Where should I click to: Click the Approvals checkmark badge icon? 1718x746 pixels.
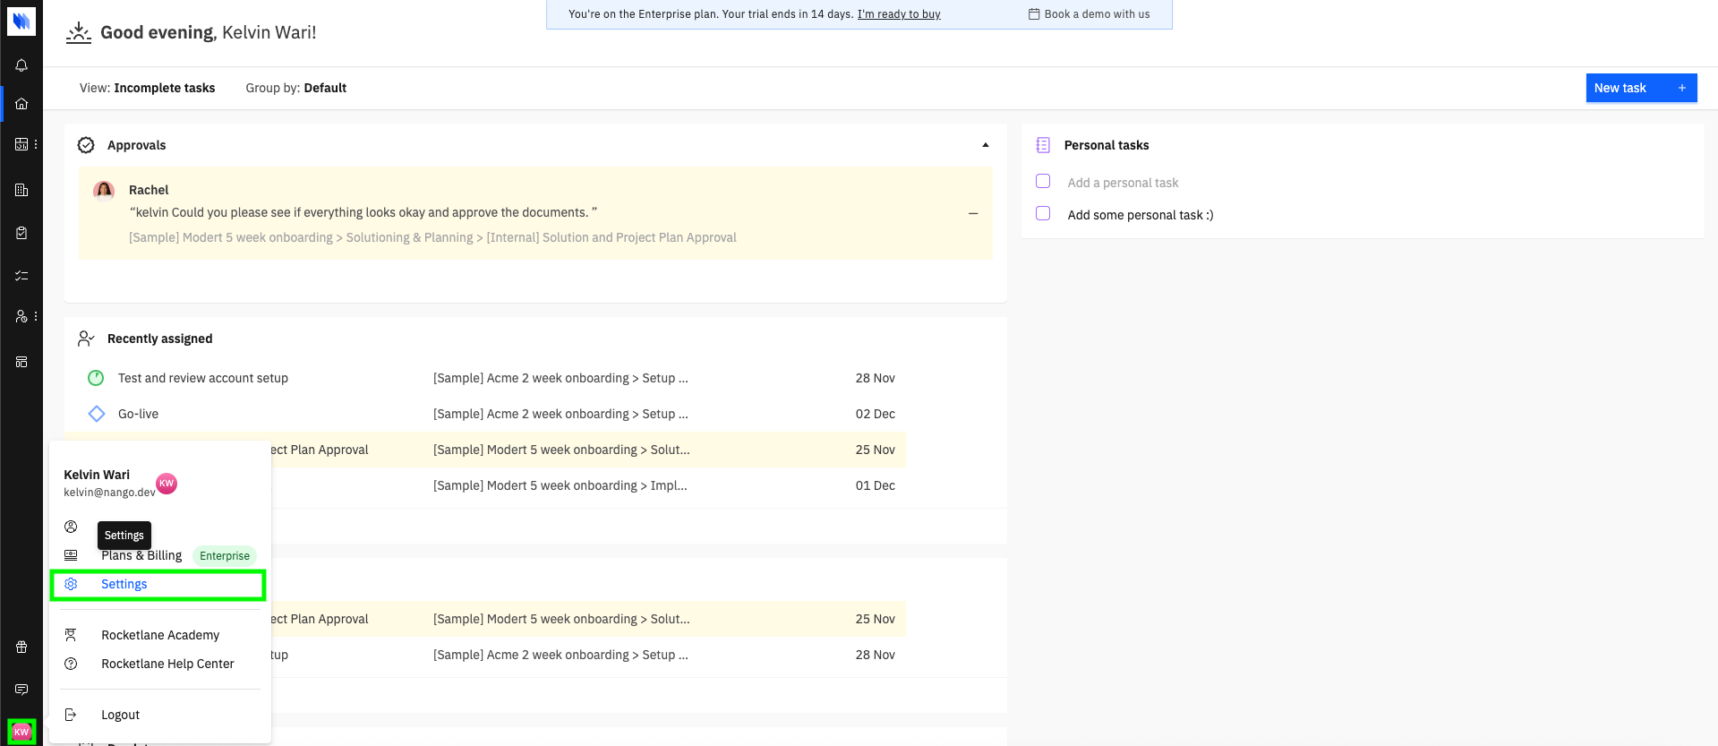point(86,145)
